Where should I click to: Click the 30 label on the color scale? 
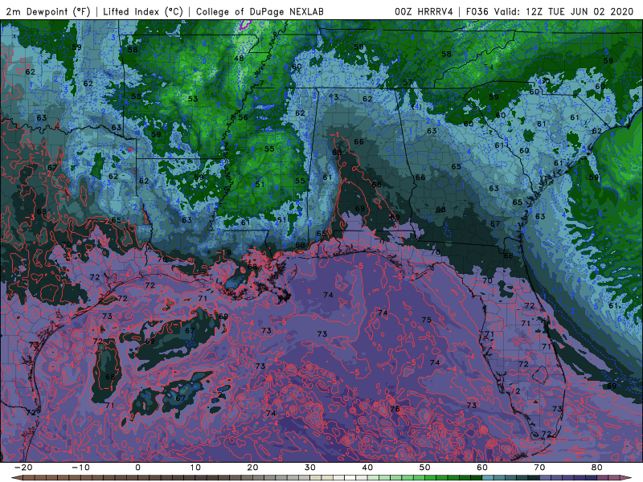click(310, 468)
